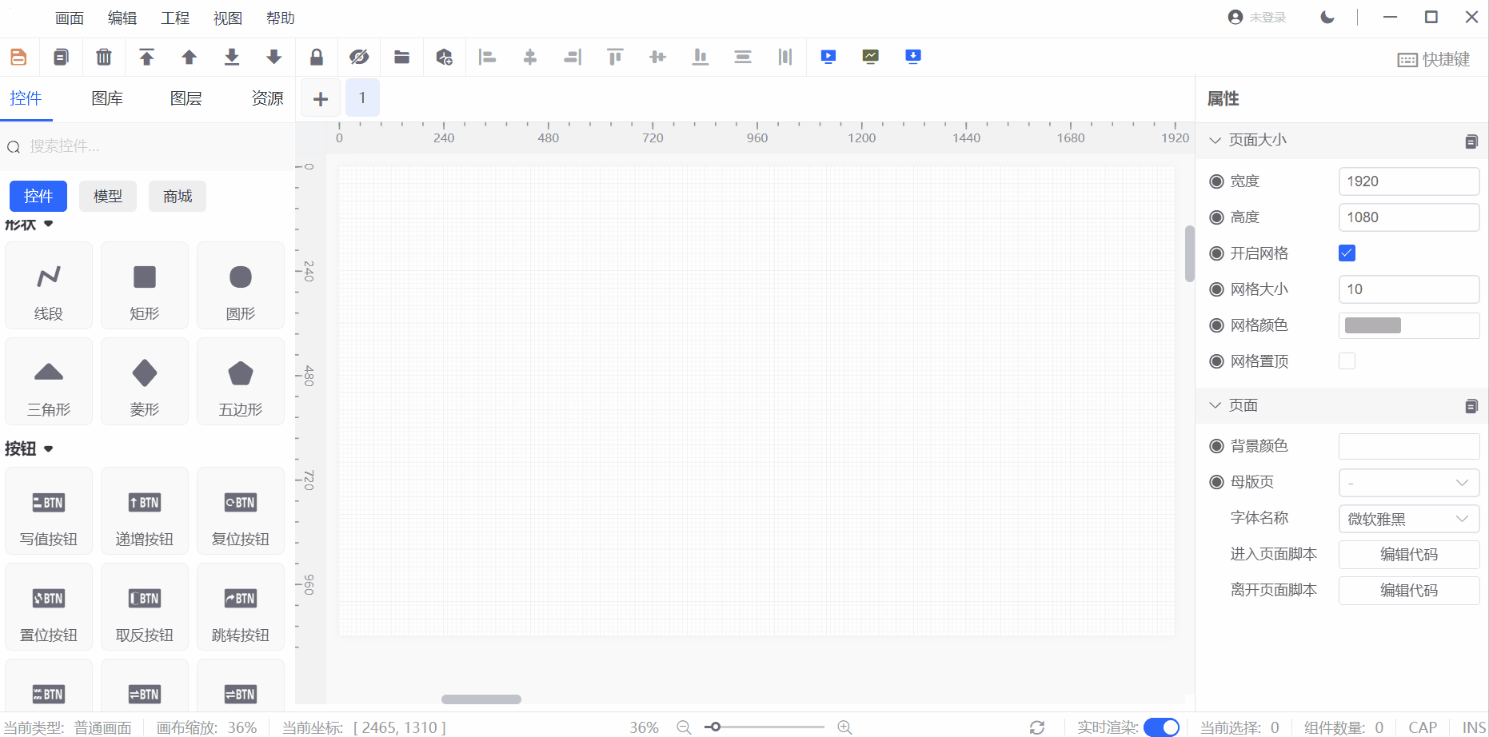This screenshot has width=1489, height=737.
Task: Click the lock icon in toolbar
Action: 317,57
